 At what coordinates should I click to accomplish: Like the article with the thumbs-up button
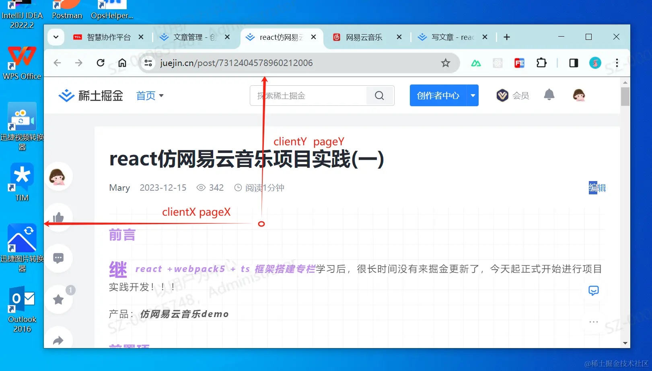click(59, 218)
